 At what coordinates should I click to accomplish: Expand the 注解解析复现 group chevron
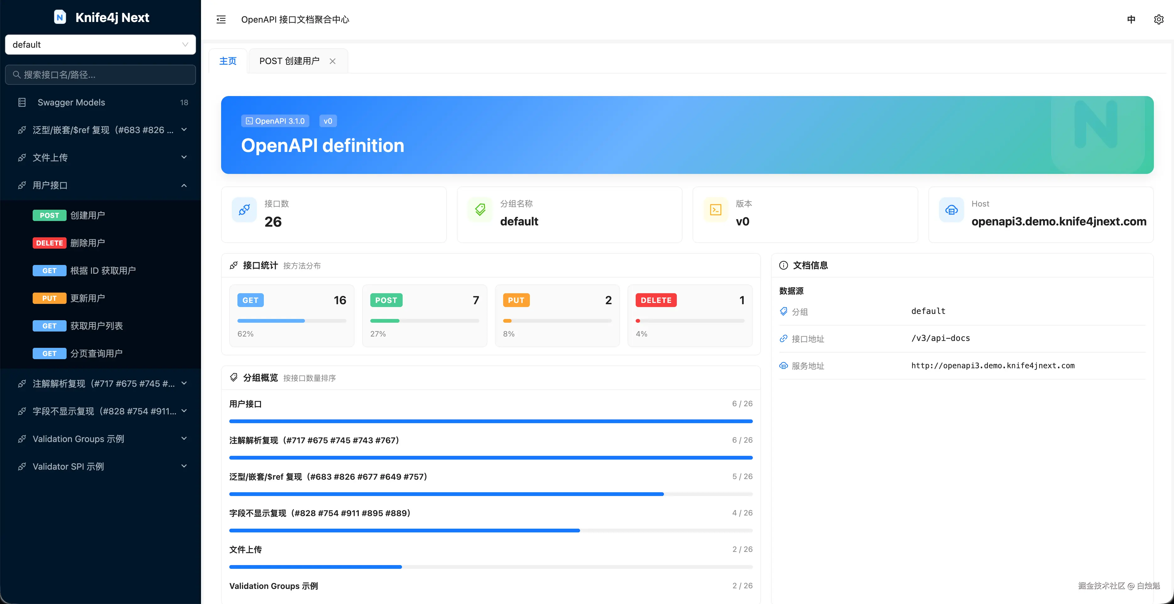coord(184,384)
